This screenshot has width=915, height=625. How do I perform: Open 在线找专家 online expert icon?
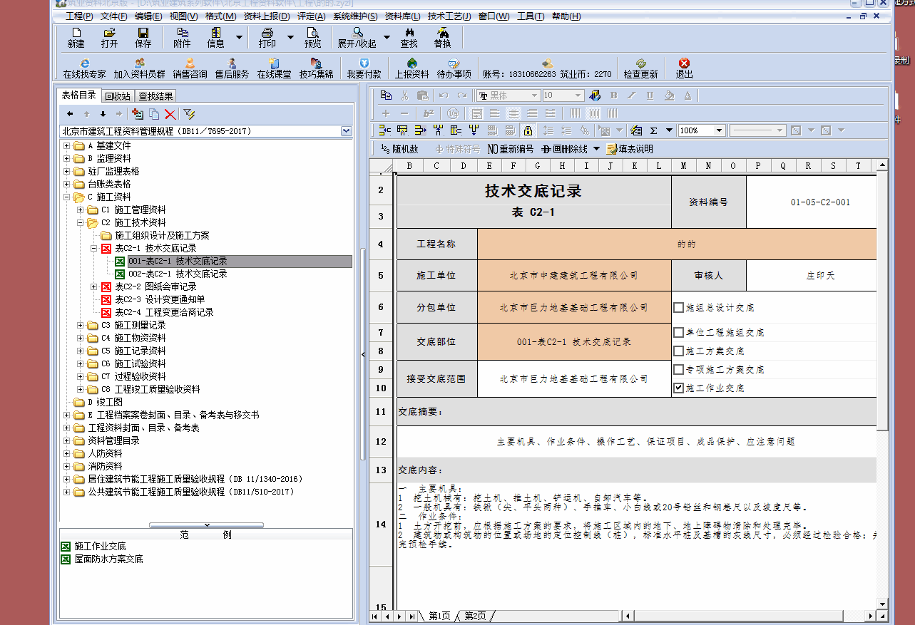(x=84, y=68)
